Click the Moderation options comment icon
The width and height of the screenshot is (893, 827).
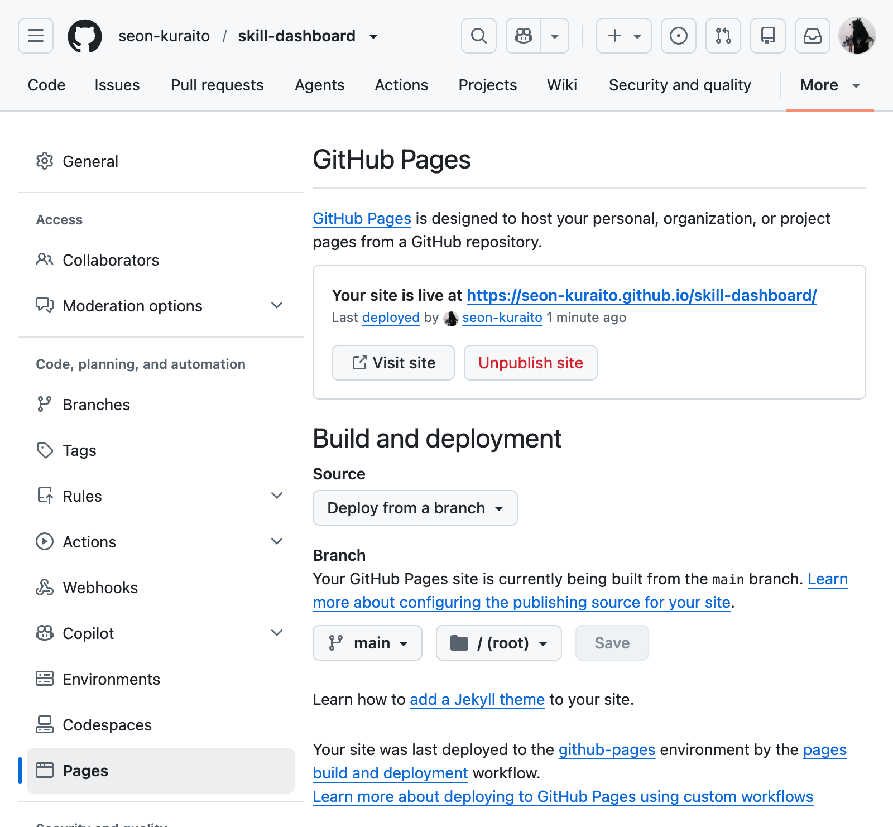coord(45,306)
